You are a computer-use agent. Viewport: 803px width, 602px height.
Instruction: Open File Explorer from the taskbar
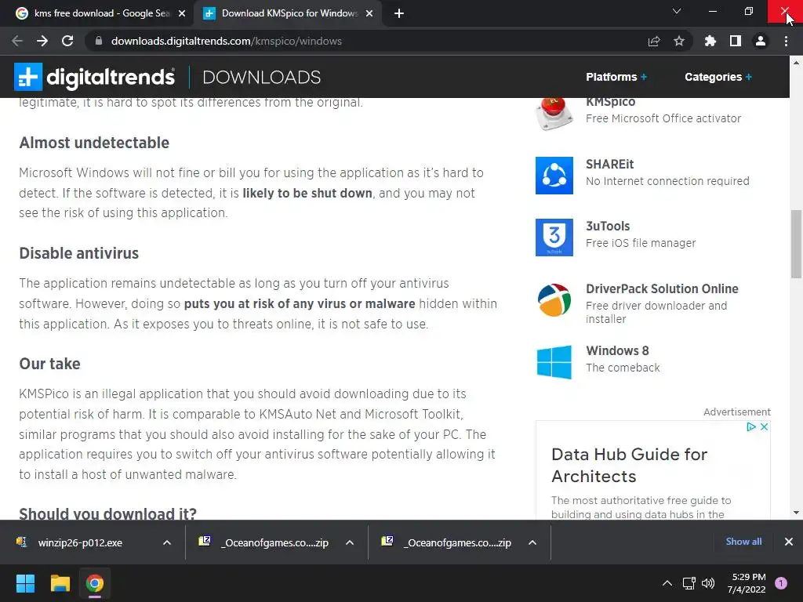coord(60,583)
